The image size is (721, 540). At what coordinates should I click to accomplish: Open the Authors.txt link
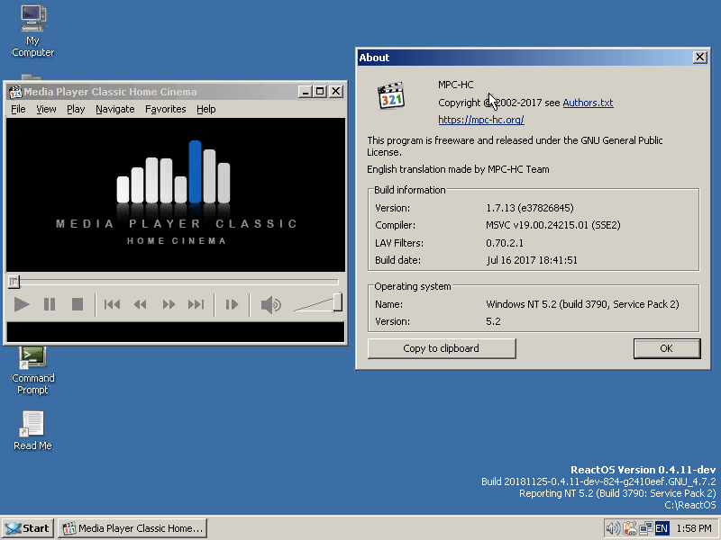(588, 103)
